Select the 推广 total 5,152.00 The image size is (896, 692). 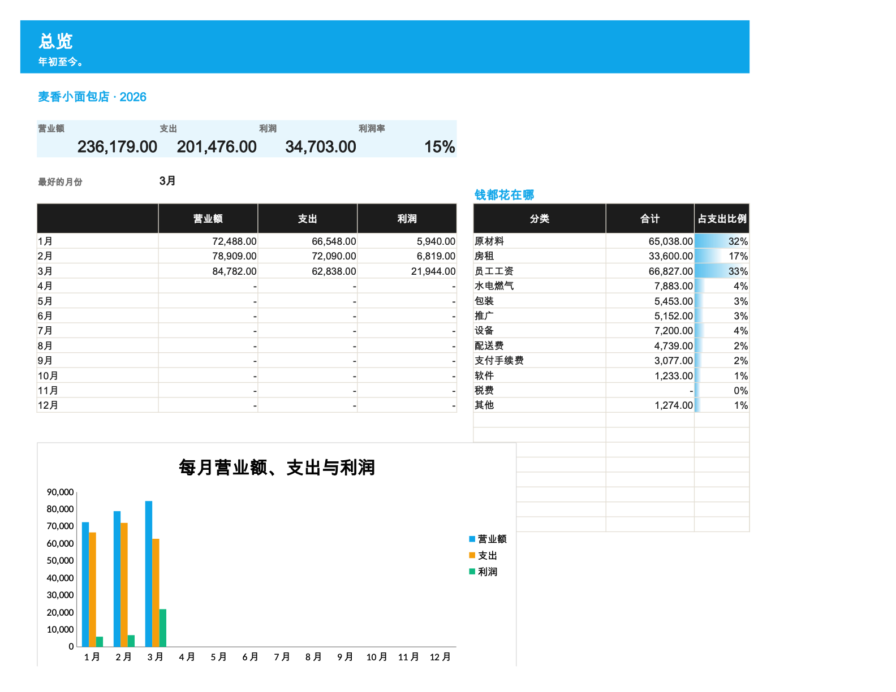click(650, 316)
